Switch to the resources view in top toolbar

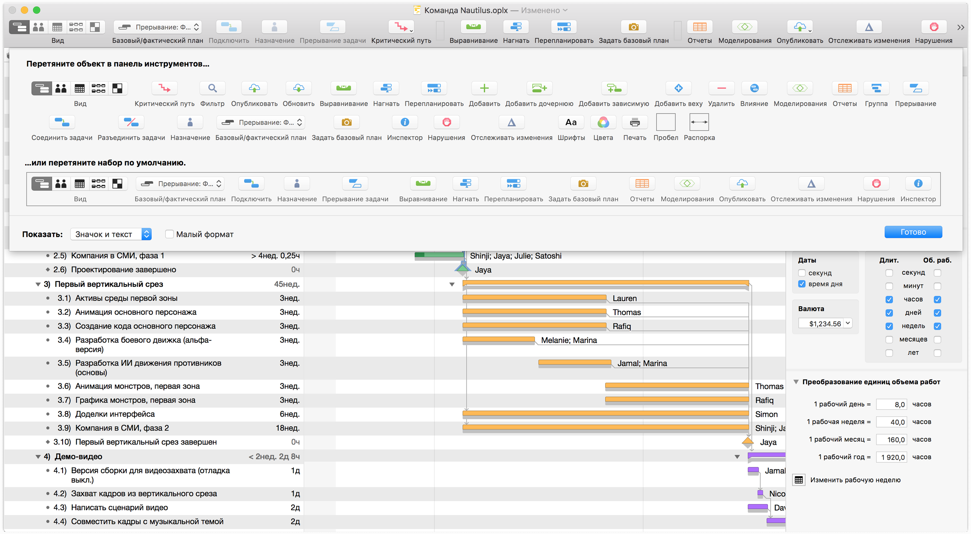(38, 27)
